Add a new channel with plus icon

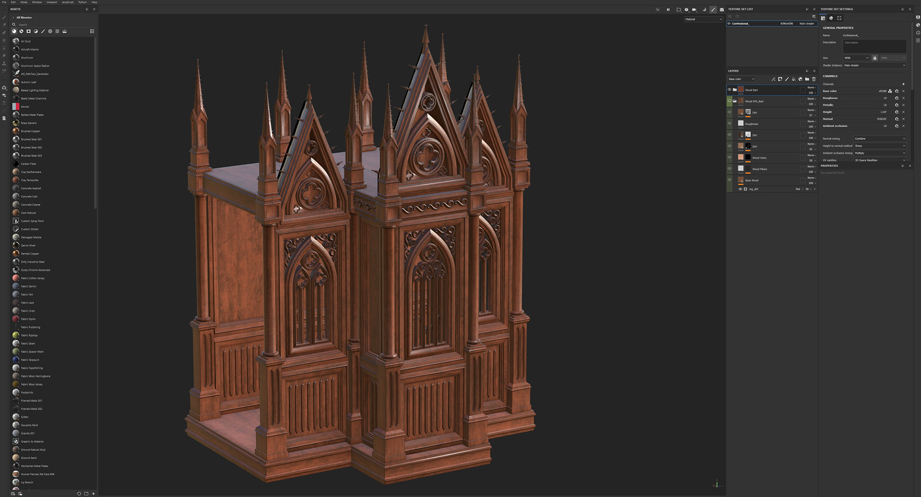pos(903,84)
